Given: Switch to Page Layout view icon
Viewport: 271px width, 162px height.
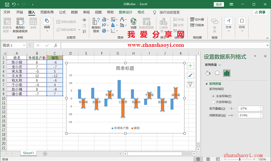Looking at the screenshot, I should (208, 159).
